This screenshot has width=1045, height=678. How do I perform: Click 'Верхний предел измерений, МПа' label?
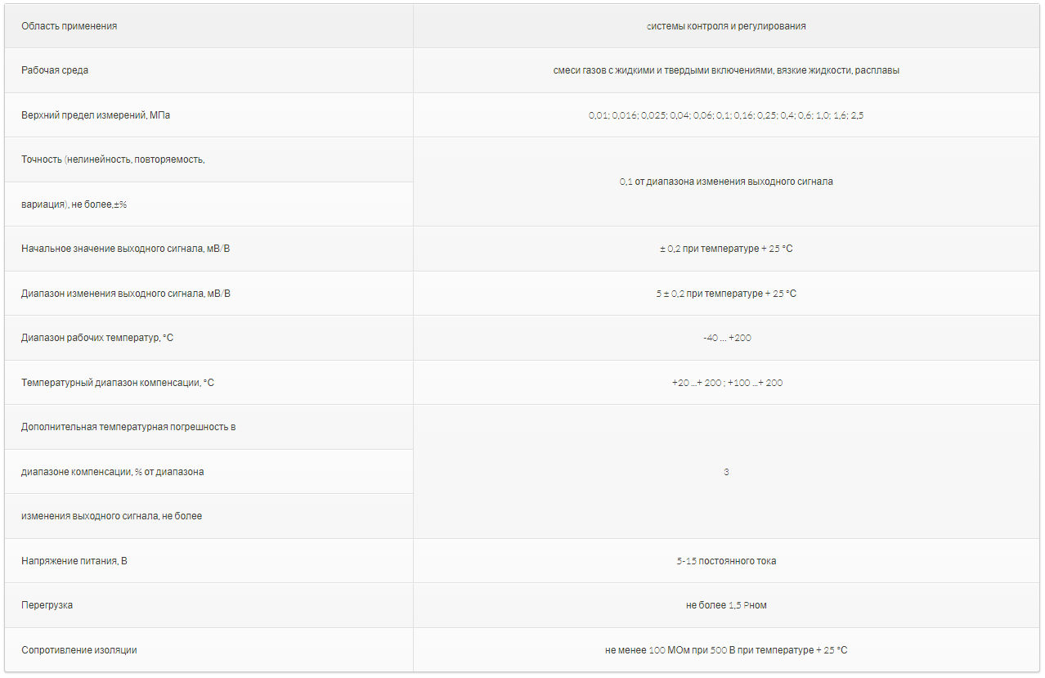[96, 115]
